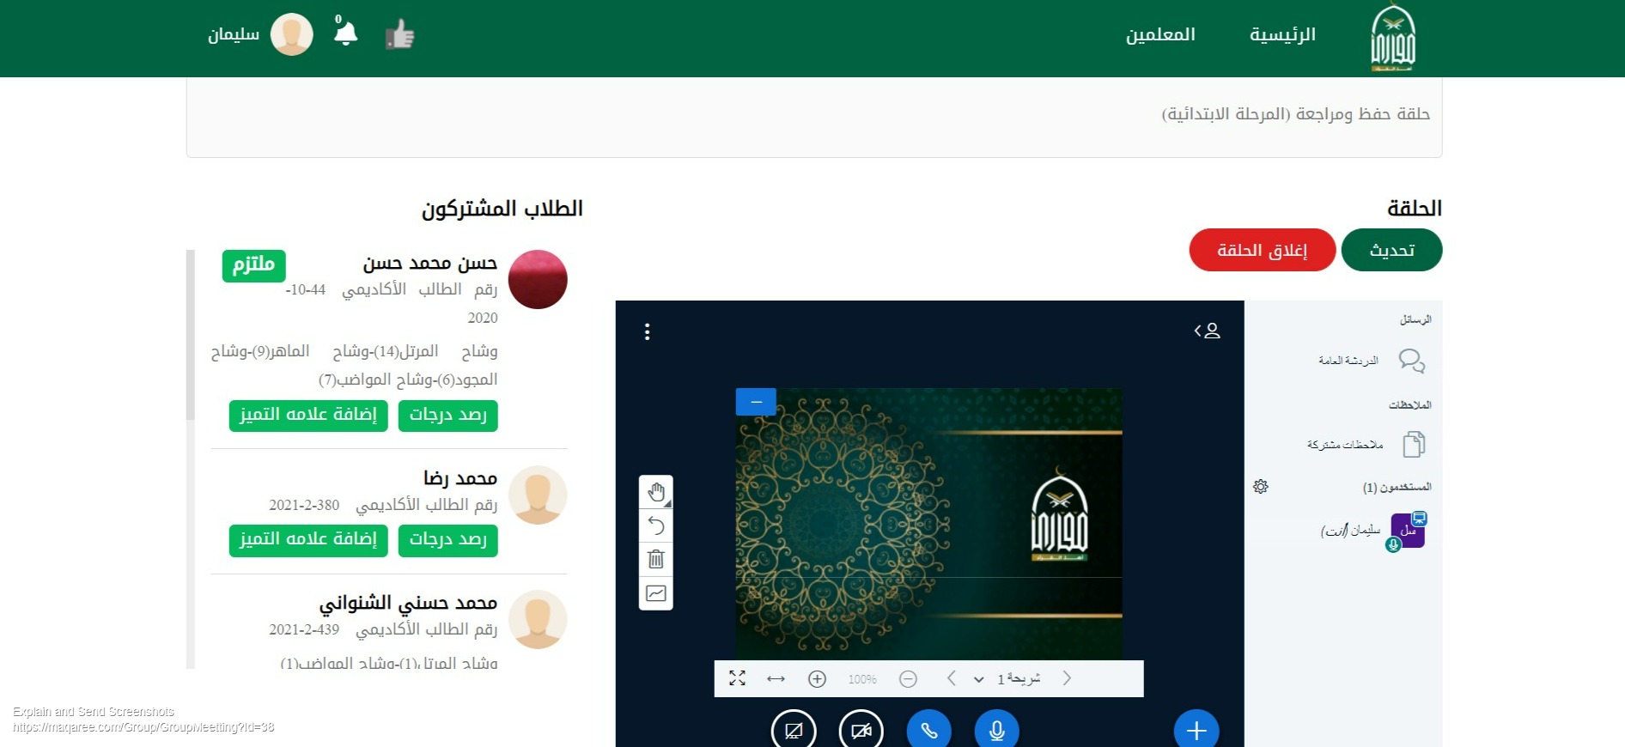Undo the last whiteboard annotation

(656, 525)
